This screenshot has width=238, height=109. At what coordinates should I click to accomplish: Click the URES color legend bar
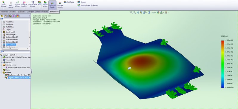pos(223,64)
